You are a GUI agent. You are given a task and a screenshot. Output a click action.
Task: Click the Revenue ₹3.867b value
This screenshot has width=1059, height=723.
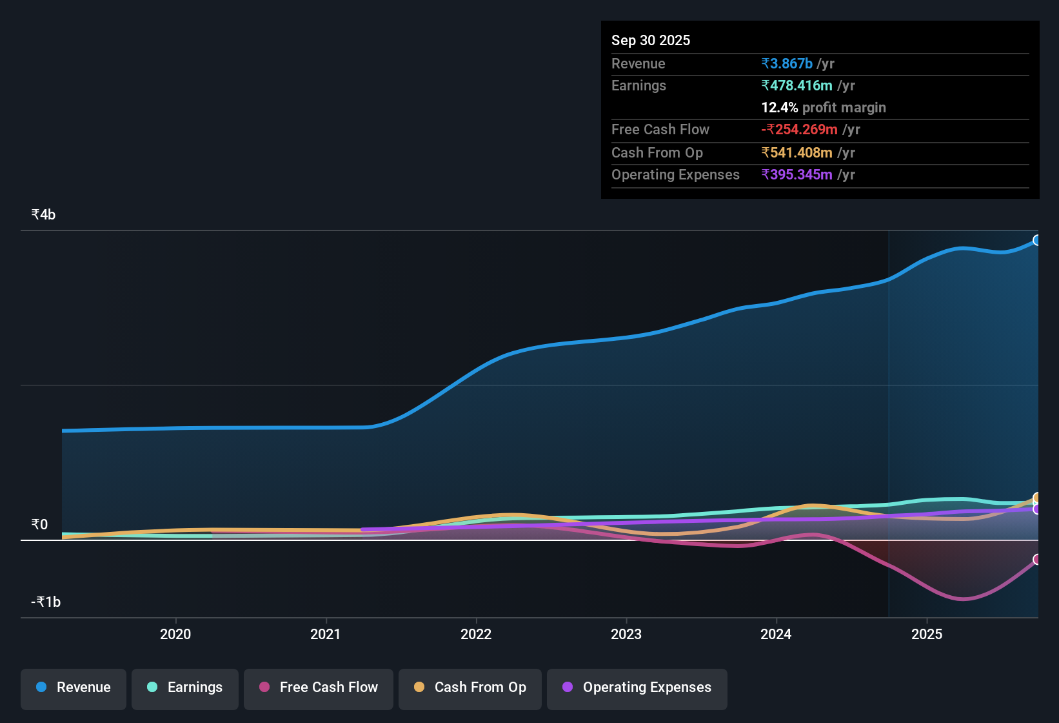point(787,63)
